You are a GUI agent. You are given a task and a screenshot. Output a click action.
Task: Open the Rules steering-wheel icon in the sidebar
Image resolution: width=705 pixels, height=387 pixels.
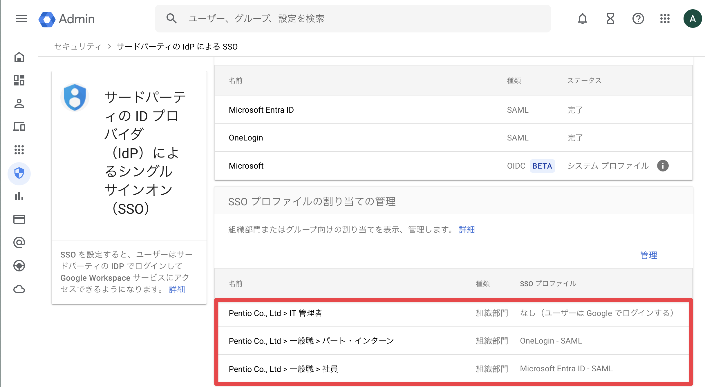click(19, 266)
